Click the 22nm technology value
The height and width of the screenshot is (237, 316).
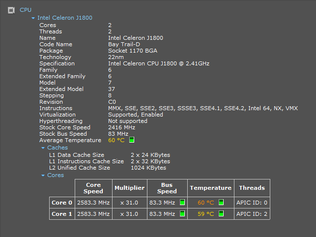pyautogui.click(x=116, y=57)
